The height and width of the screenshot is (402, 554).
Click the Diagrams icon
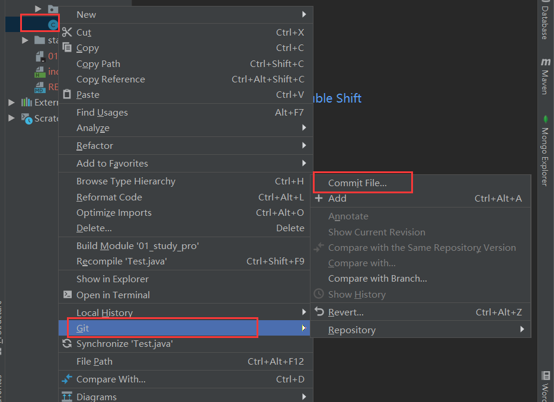coord(67,397)
